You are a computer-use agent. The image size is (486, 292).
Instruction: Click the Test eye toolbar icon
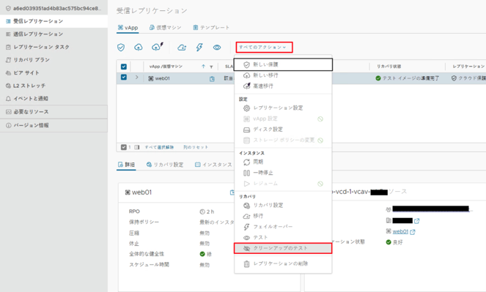[217, 48]
